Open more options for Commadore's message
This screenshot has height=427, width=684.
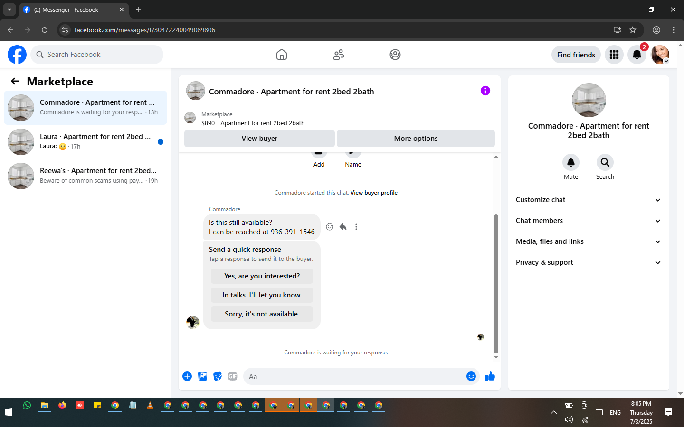(356, 227)
